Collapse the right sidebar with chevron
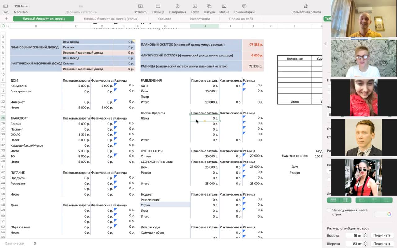Viewport: 397px width, 248px height. point(326,44)
